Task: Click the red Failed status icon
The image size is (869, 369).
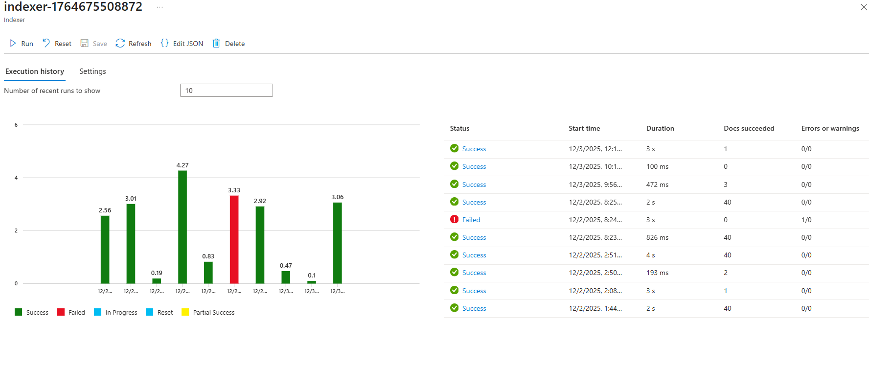Action: point(454,219)
